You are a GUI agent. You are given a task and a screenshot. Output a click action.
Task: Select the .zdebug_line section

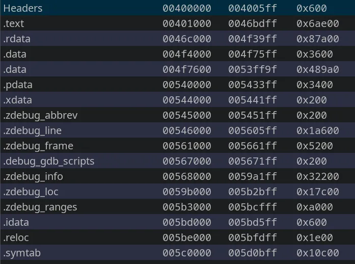(x=177, y=130)
